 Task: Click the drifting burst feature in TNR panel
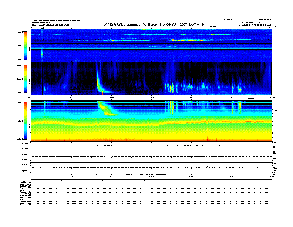click(107, 109)
